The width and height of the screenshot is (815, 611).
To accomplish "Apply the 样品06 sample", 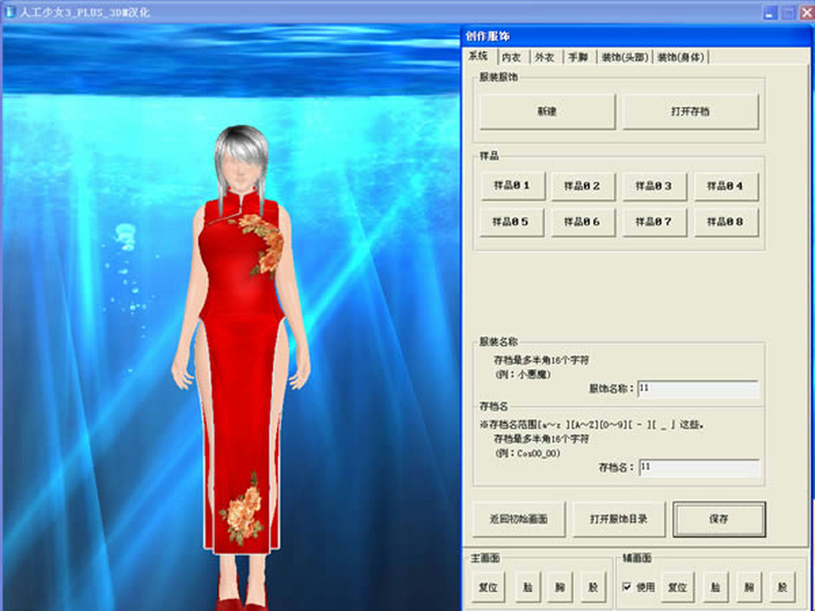I will (583, 222).
